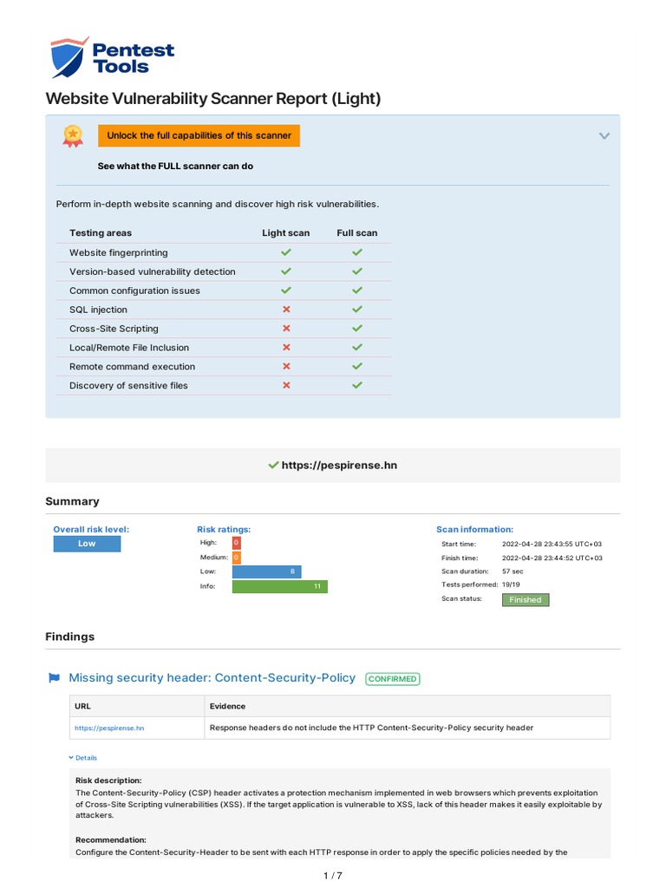Collapse the scanner capabilities panel chevron
Screen dimensions: 666x888
[x=604, y=136]
